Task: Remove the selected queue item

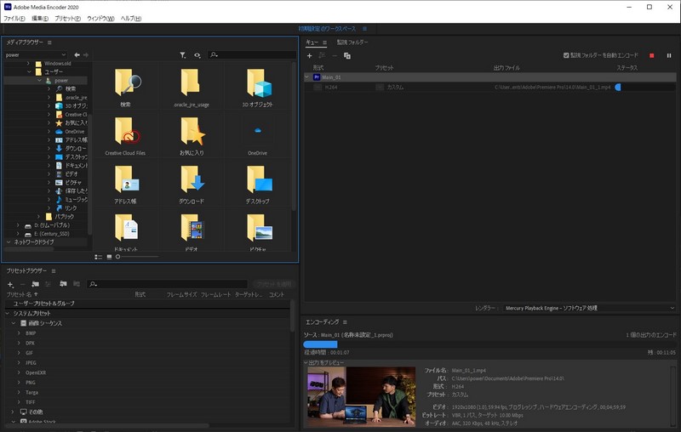Action: (335, 55)
